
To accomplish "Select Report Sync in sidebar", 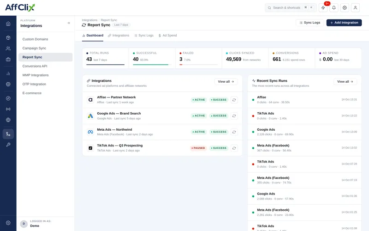I will (x=45, y=57).
